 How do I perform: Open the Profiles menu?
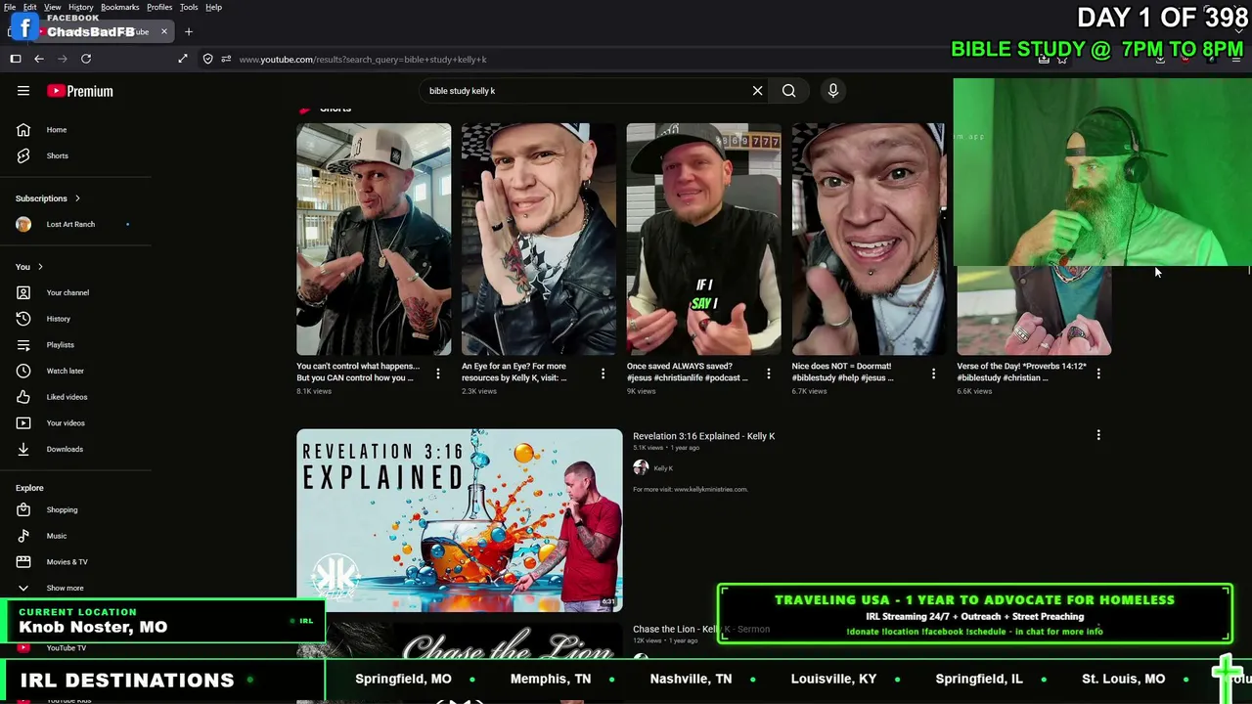pyautogui.click(x=159, y=7)
